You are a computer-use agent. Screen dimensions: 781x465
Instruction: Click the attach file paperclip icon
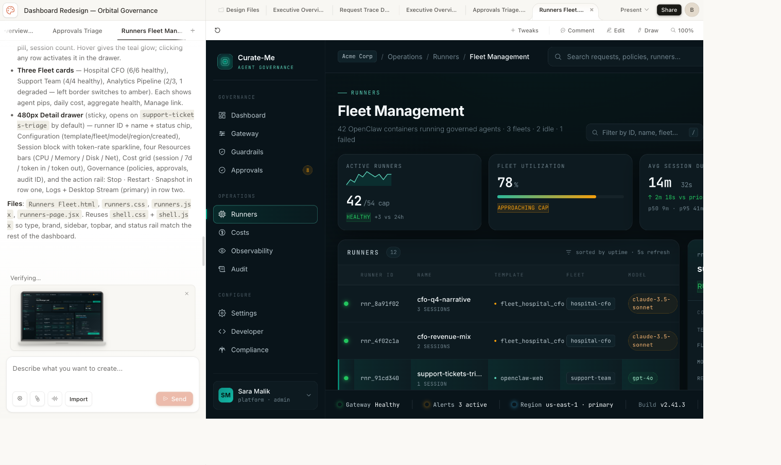click(37, 399)
